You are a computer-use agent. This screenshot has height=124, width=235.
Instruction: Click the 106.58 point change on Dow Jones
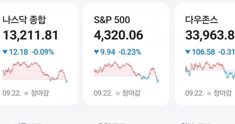point(203,52)
